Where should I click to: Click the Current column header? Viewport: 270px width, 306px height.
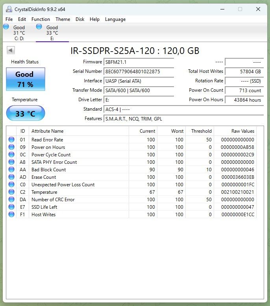pyautogui.click(x=143, y=131)
